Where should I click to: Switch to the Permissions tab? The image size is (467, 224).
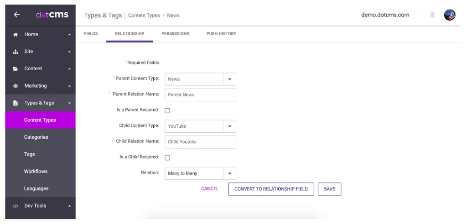click(x=175, y=34)
